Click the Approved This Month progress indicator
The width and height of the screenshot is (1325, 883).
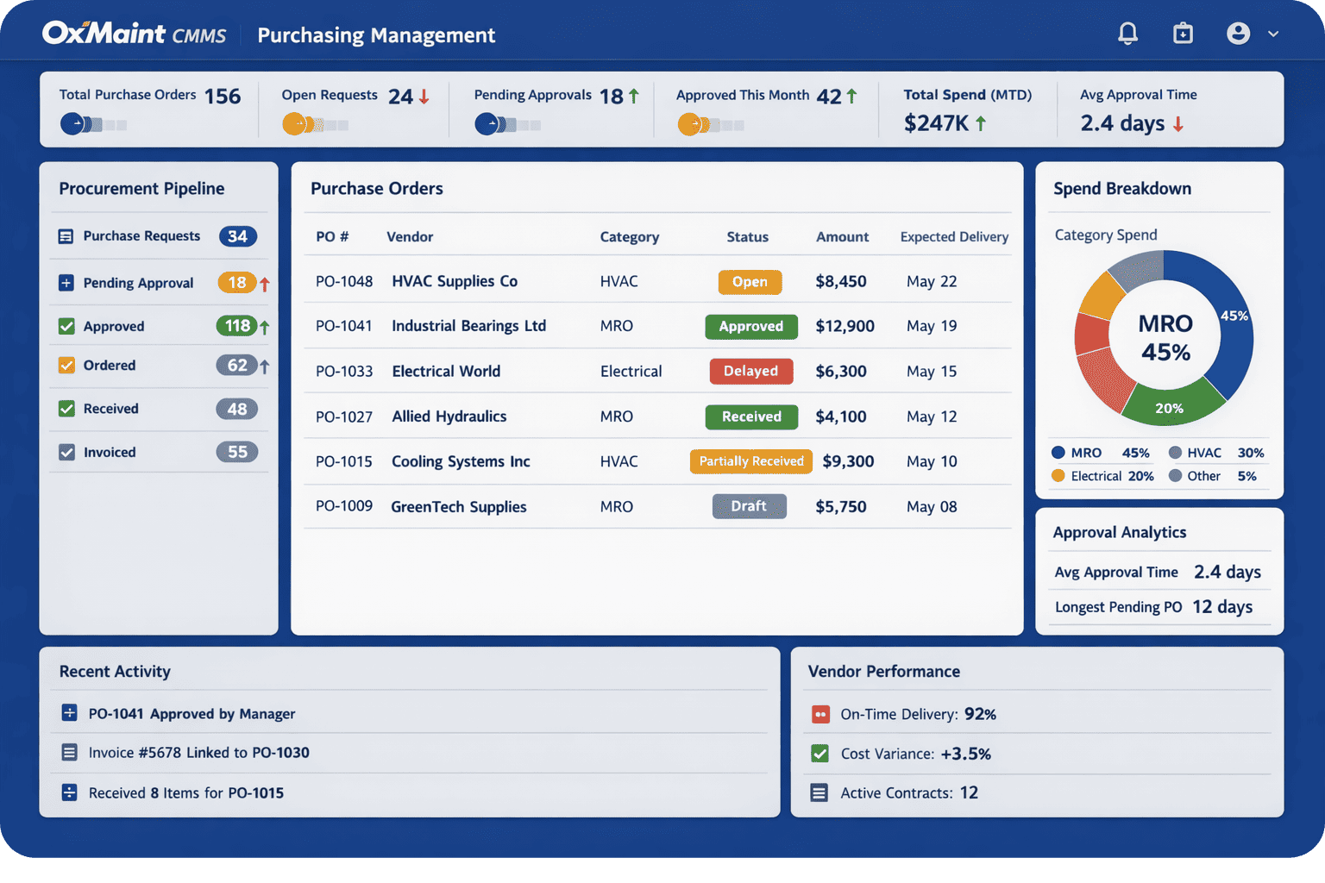tap(710, 125)
